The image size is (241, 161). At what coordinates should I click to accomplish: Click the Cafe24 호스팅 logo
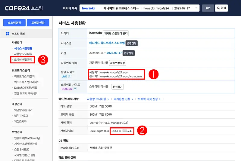pyautogui.click(x=24, y=8)
